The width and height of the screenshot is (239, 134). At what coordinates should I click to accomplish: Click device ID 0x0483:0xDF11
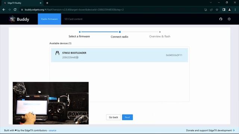tap(174, 55)
